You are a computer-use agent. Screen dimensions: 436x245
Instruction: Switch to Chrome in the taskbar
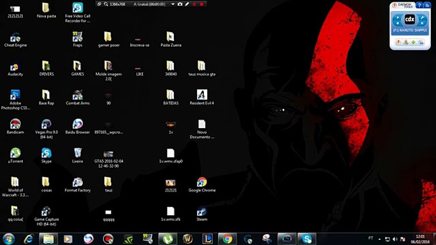pos(227,239)
